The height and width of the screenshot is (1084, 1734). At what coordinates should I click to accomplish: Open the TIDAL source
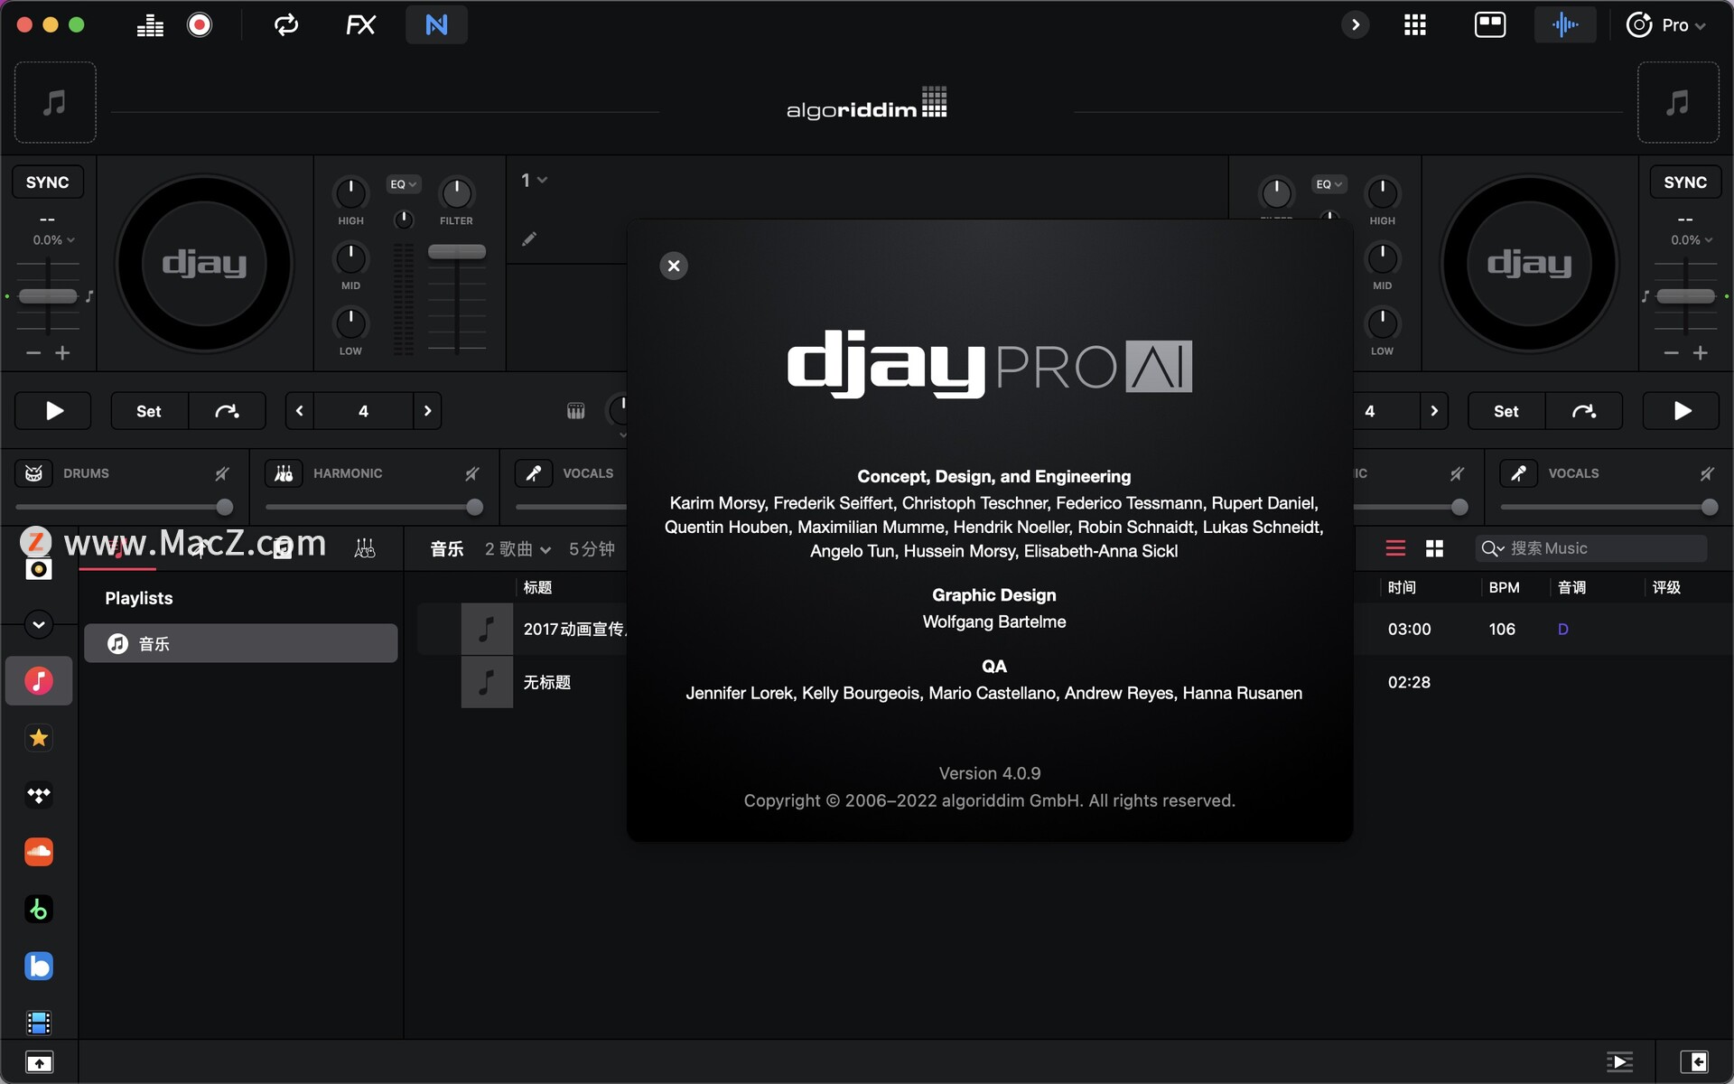39,795
